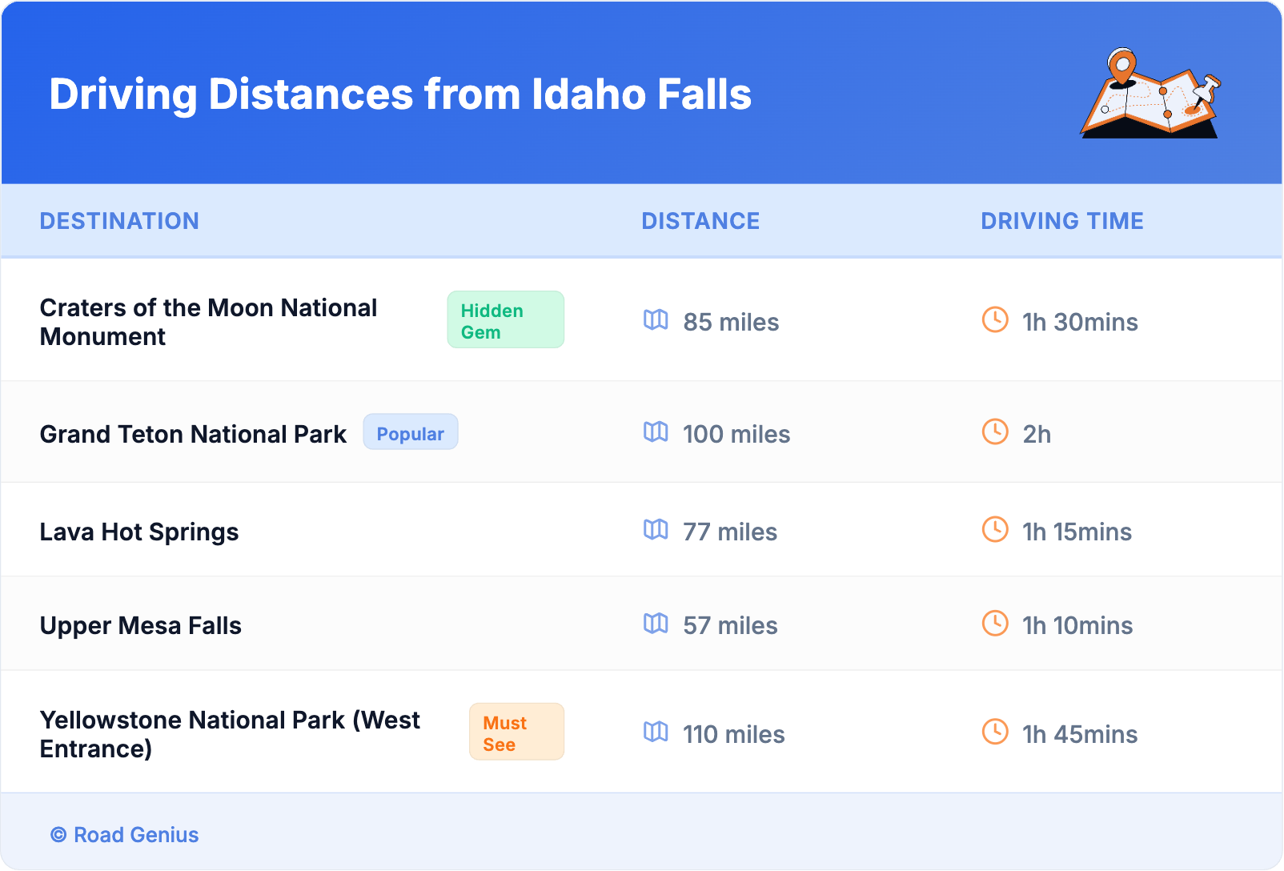This screenshot has width=1284, height=871.
Task: Click the clock icon beside 1h 45mins
Action: point(995,732)
